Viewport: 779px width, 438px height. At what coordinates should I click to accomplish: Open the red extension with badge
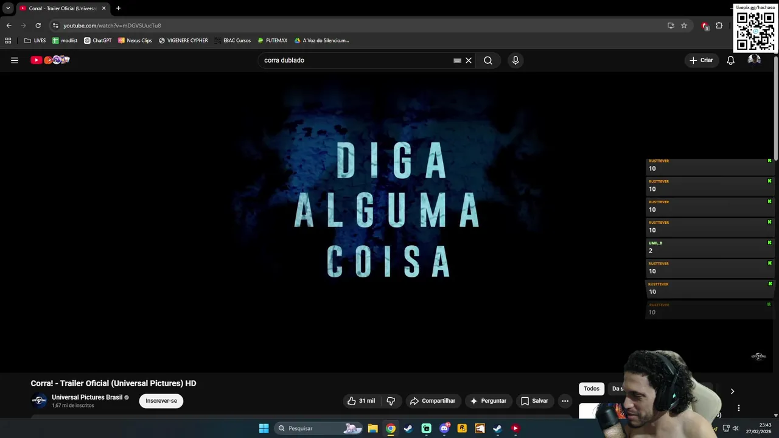click(705, 26)
